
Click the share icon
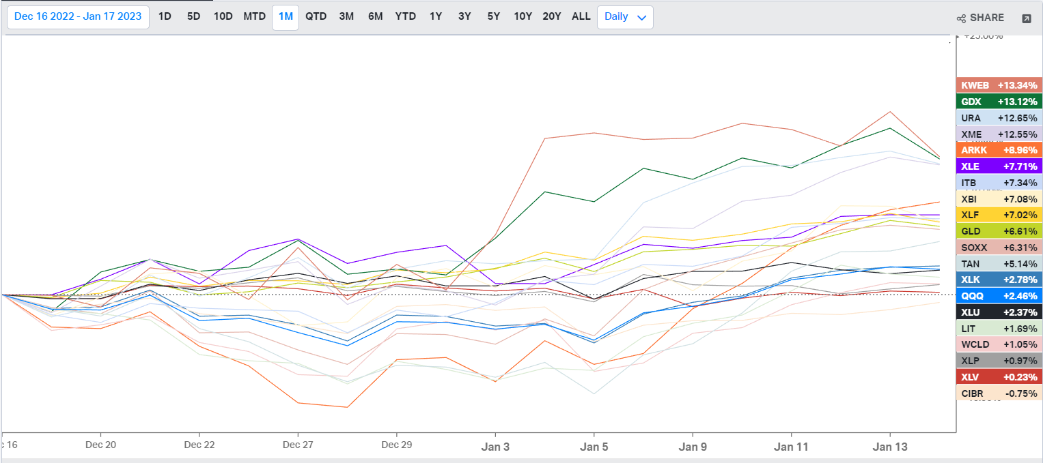(961, 18)
